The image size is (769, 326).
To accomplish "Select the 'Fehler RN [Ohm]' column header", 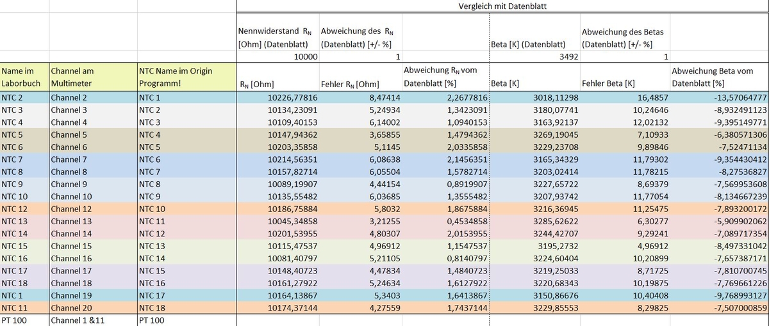I will pos(360,77).
